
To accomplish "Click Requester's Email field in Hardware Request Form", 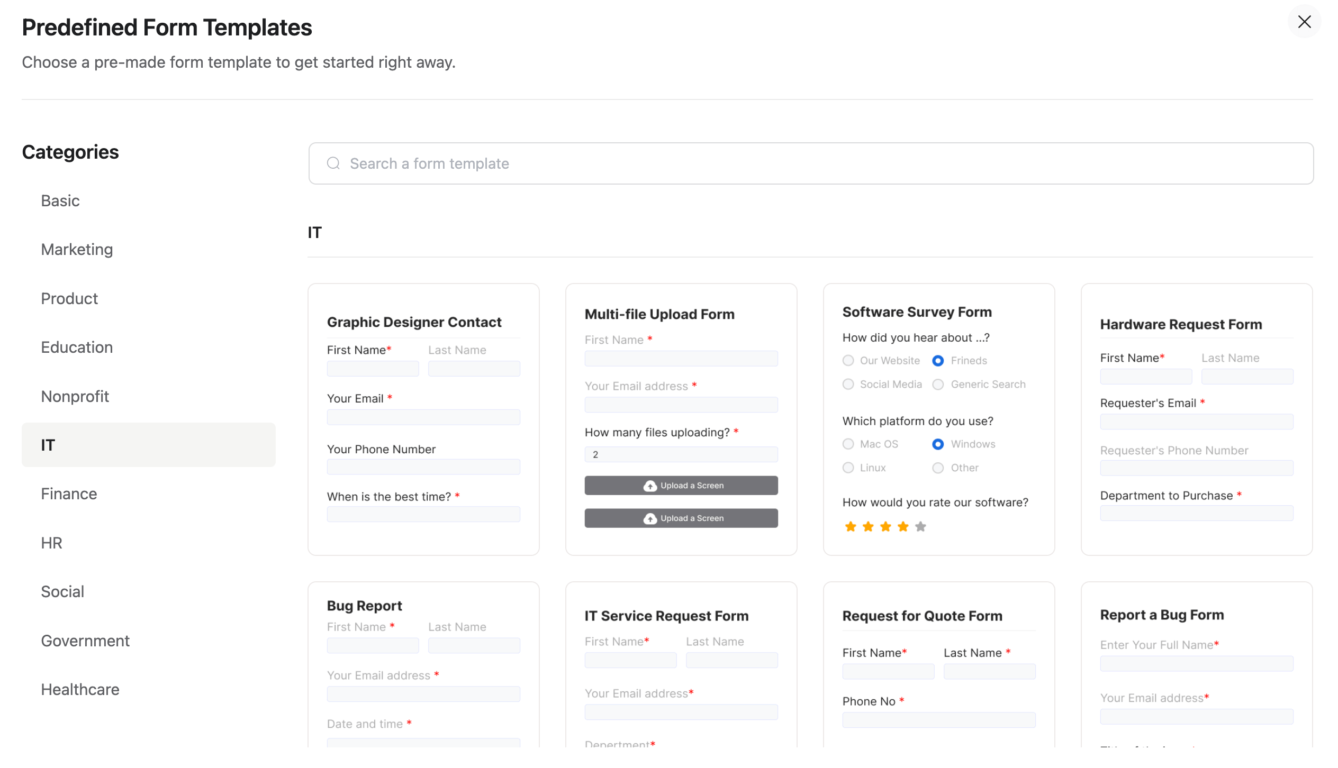I will [1196, 422].
